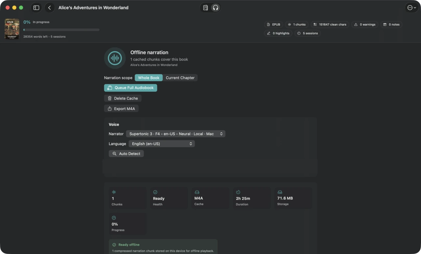The width and height of the screenshot is (421, 254).
Task: Click the 1 chunks badge
Action: [297, 24]
